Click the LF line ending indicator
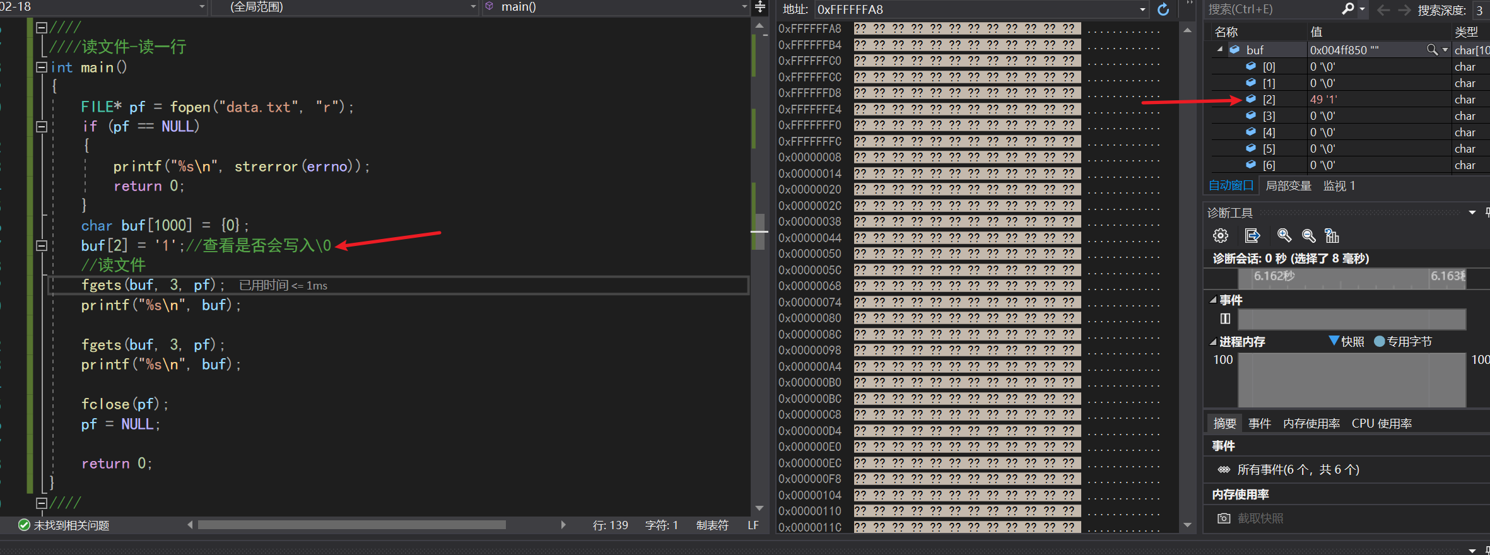This screenshot has width=1490, height=555. [753, 525]
